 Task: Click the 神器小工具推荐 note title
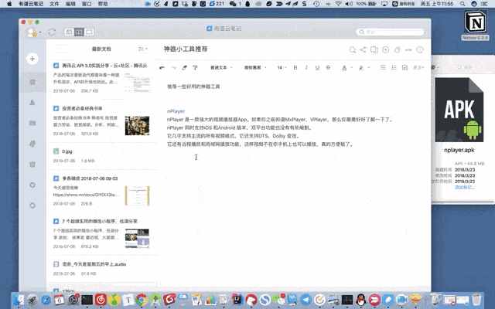[x=186, y=49]
